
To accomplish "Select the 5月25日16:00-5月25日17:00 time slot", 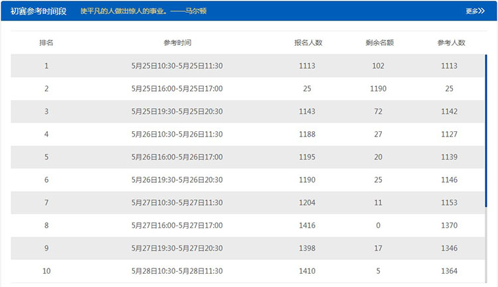I will pos(177,89).
